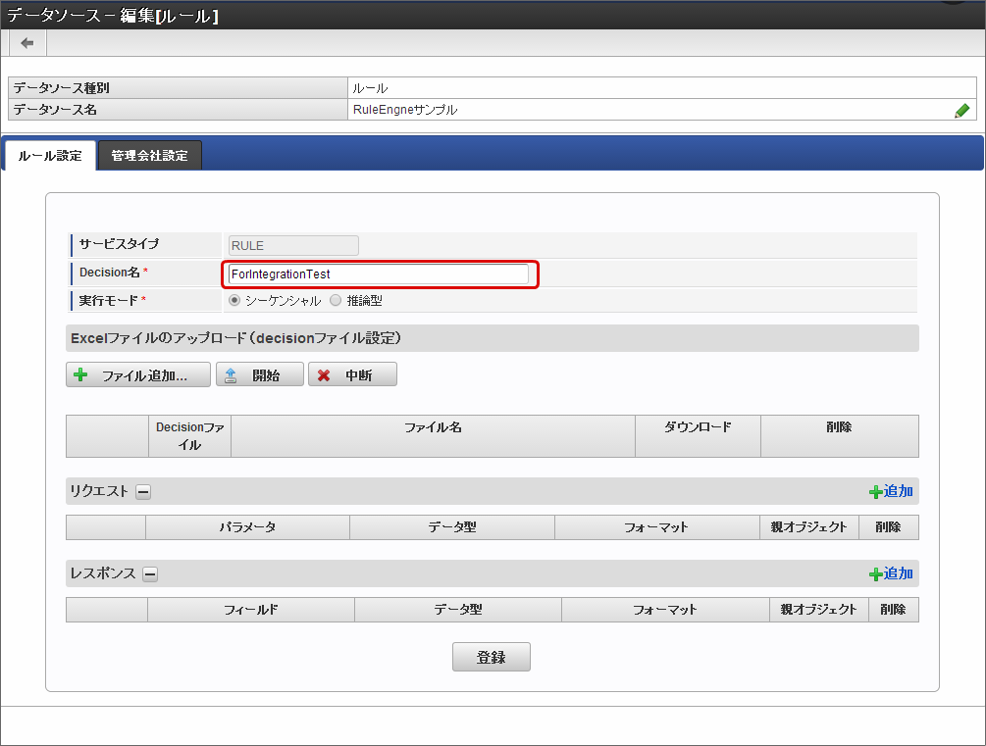Screen dimensions: 986x746
Task: Click the ファイル名 column header
Action: (434, 435)
